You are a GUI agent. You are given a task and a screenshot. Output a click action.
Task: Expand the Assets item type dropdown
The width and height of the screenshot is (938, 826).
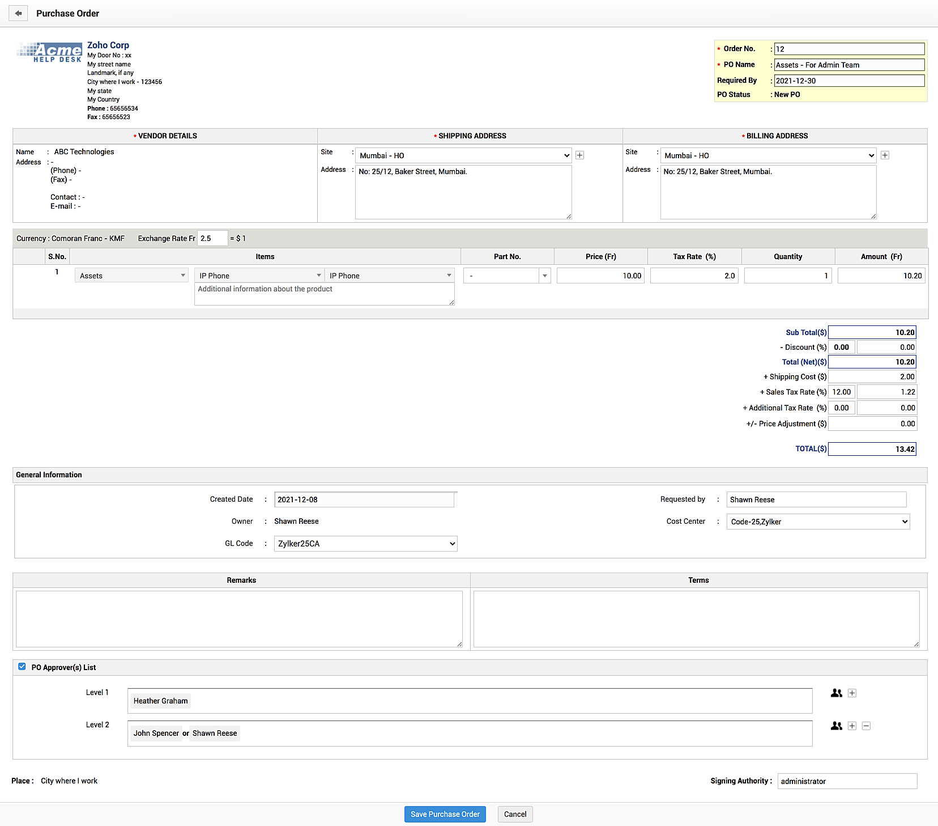132,276
